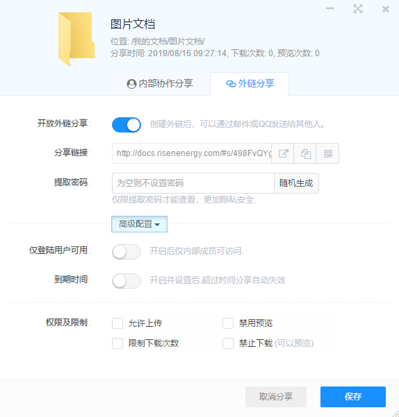This screenshot has height=417, width=399.
Task: Copy the share link icon
Action: [305, 153]
